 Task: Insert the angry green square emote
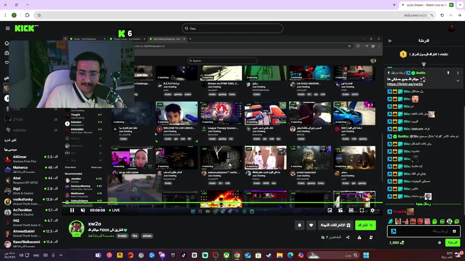click(x=442, y=221)
